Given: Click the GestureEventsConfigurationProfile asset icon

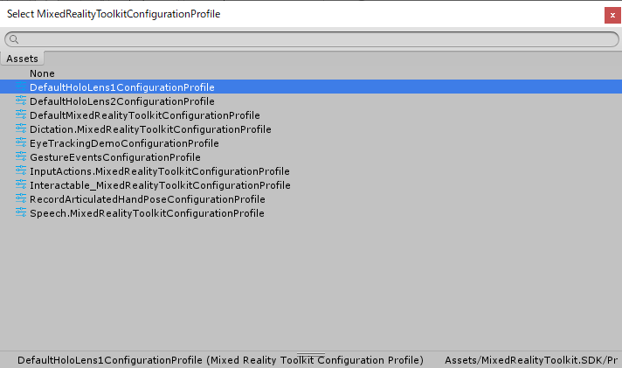Looking at the screenshot, I should [21, 156].
